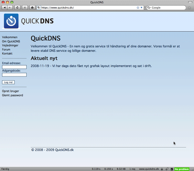The image size is (194, 171).
Task: Click the padlock icon in status bar
Action: 162,169
